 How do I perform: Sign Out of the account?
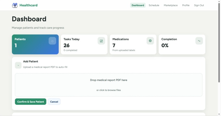[199, 5]
